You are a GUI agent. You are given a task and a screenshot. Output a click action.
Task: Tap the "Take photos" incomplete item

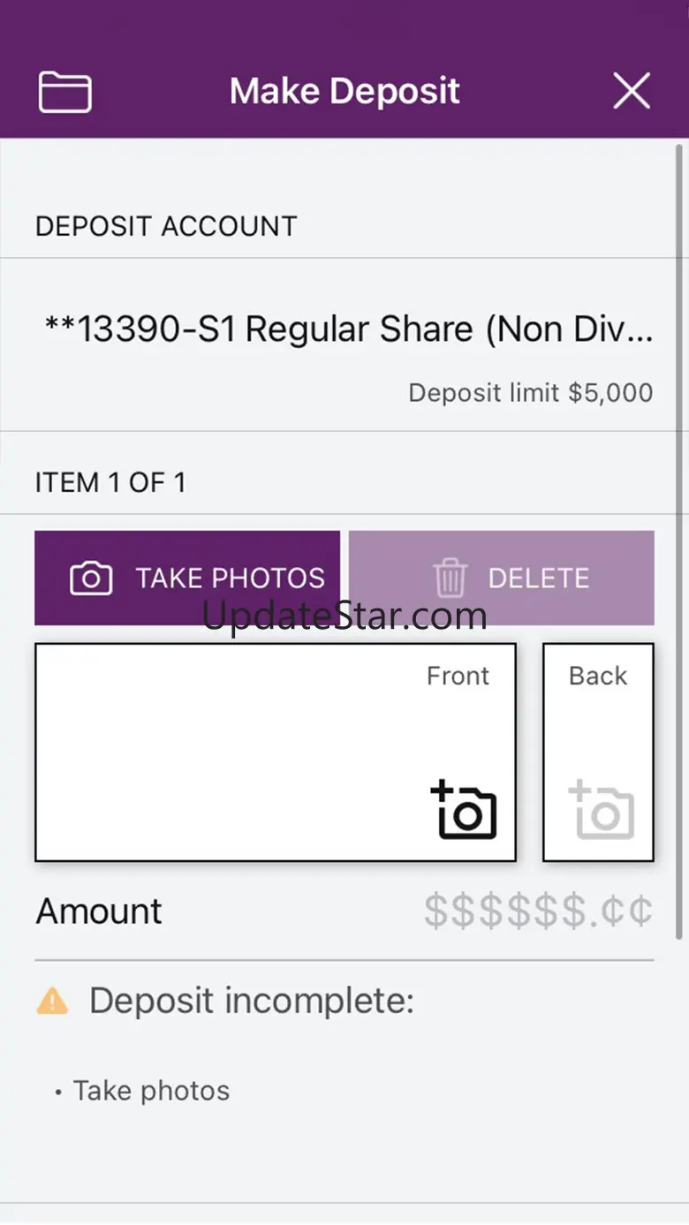point(151,1091)
